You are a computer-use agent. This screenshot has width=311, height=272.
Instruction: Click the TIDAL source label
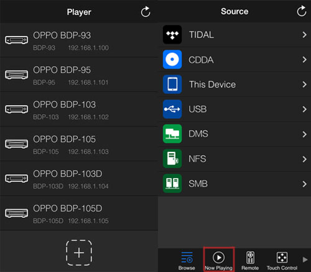pyautogui.click(x=202, y=35)
